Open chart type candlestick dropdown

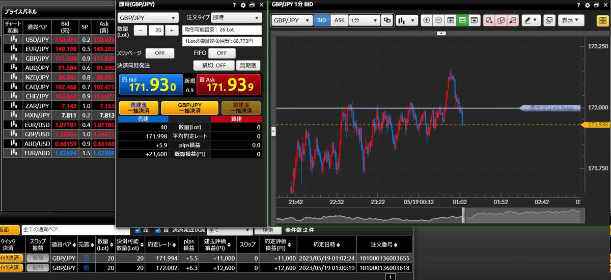tap(407, 21)
